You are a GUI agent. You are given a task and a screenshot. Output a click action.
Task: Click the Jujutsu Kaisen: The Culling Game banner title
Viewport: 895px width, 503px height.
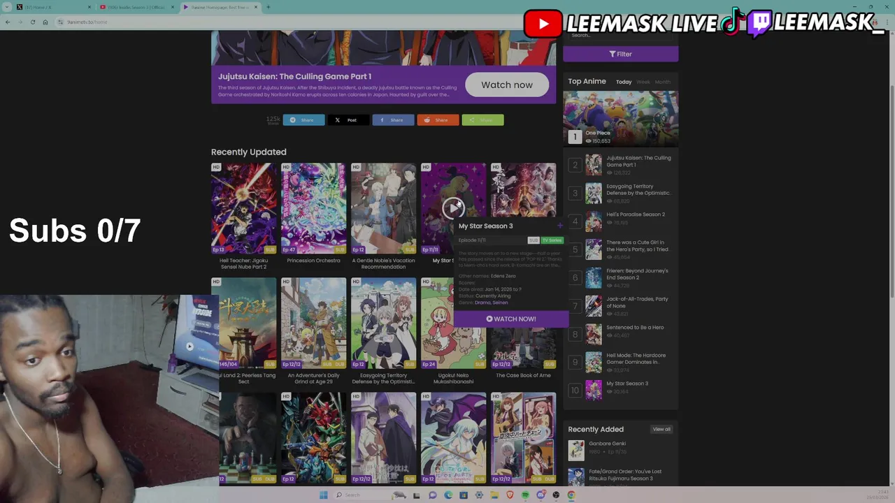tap(294, 76)
